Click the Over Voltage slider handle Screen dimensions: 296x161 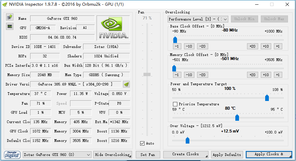[187, 141]
